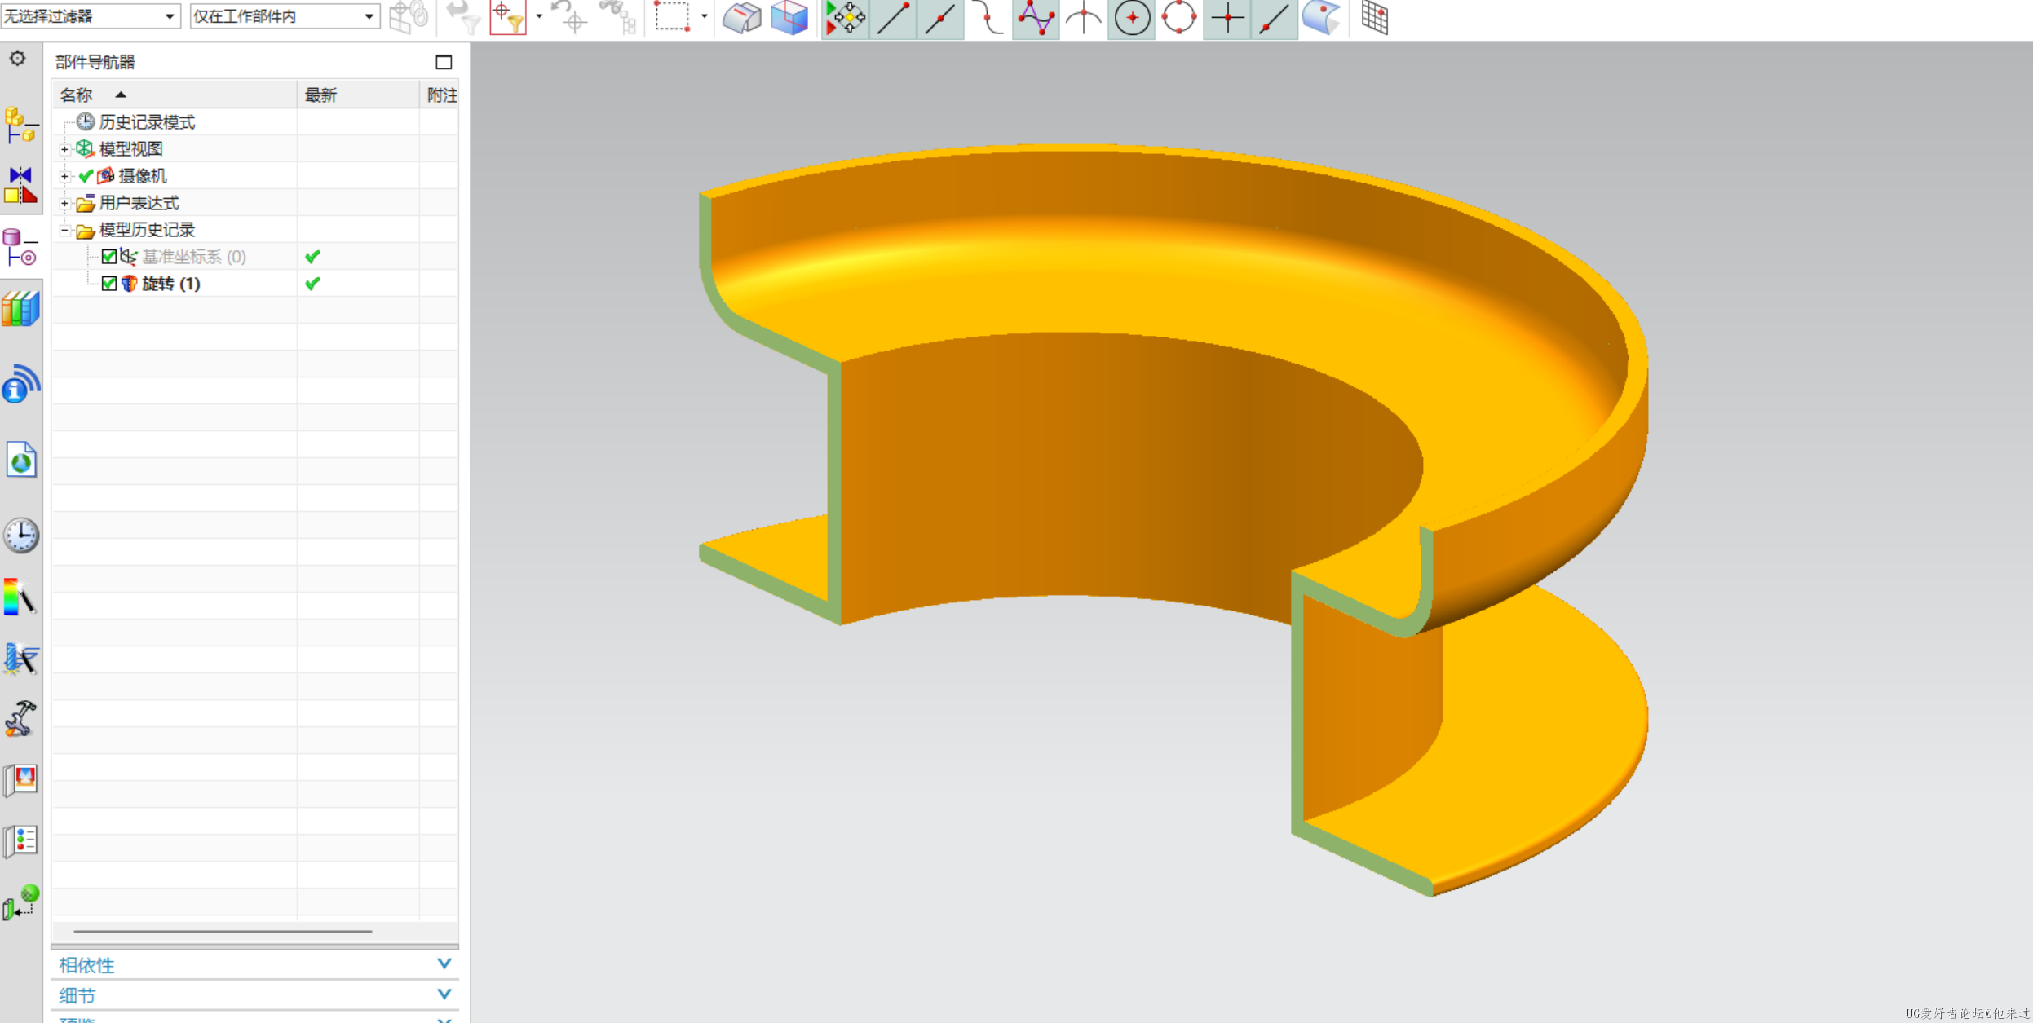Viewport: 2033px width, 1023px height.
Task: Toggle Quadrant Point snap option
Action: (1179, 18)
